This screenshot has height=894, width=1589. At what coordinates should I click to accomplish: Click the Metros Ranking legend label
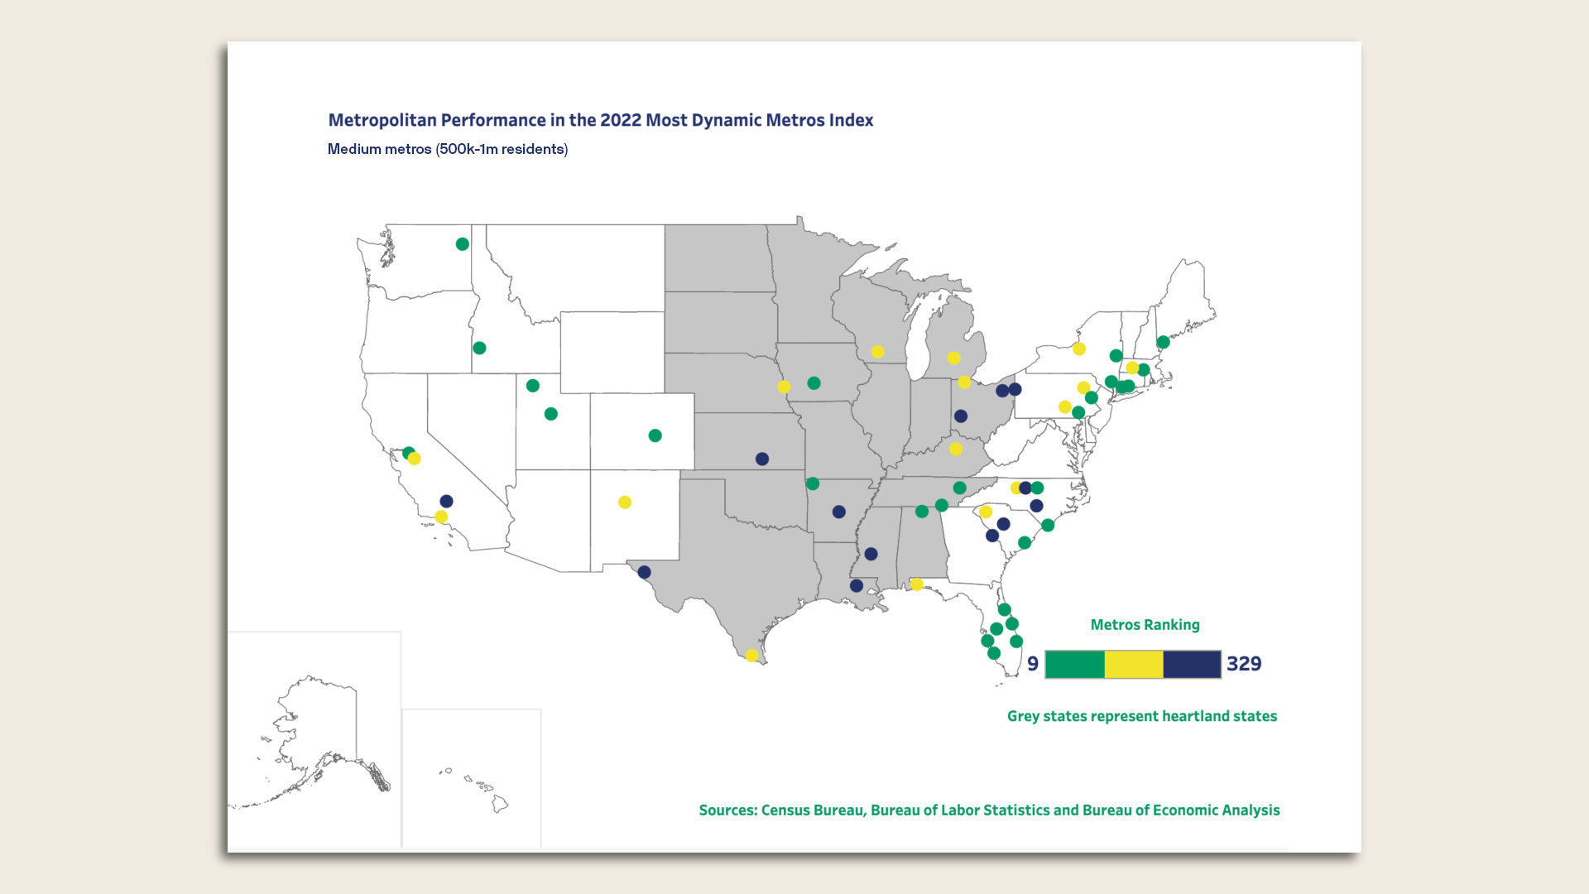(1145, 625)
